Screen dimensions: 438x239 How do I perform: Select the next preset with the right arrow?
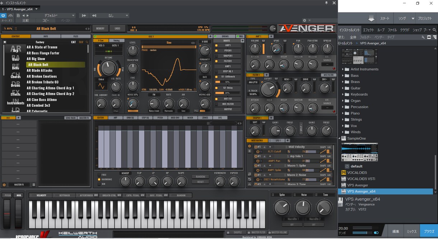89,29
